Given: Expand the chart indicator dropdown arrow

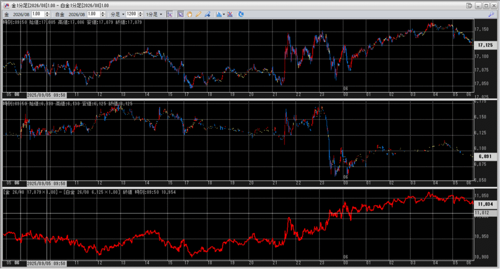Looking at the screenshot, I should (x=224, y=14).
